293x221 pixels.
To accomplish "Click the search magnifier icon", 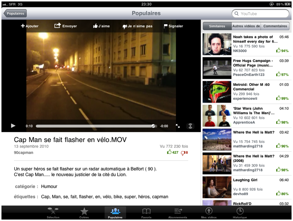I will [x=236, y=14].
